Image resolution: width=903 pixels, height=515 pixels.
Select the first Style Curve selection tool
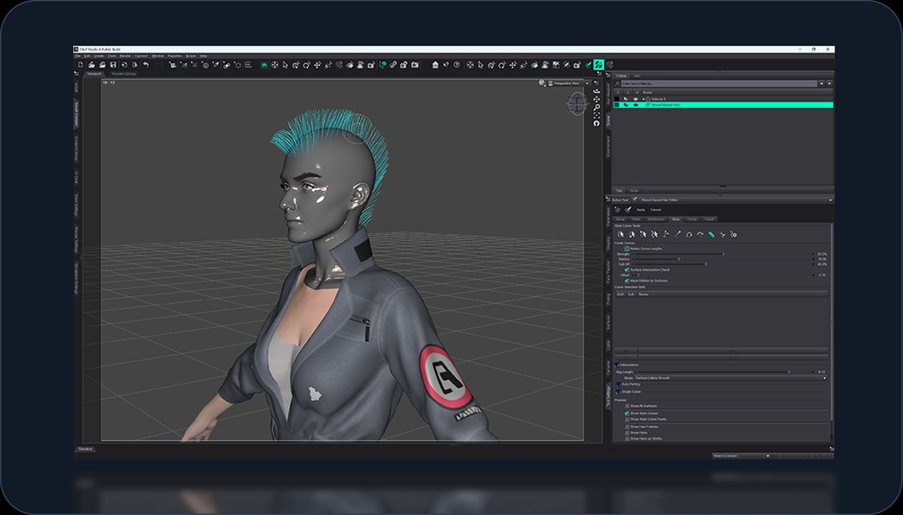[621, 235]
